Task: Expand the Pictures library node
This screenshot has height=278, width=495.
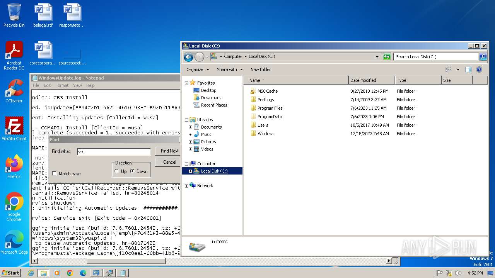Action: 190,142
